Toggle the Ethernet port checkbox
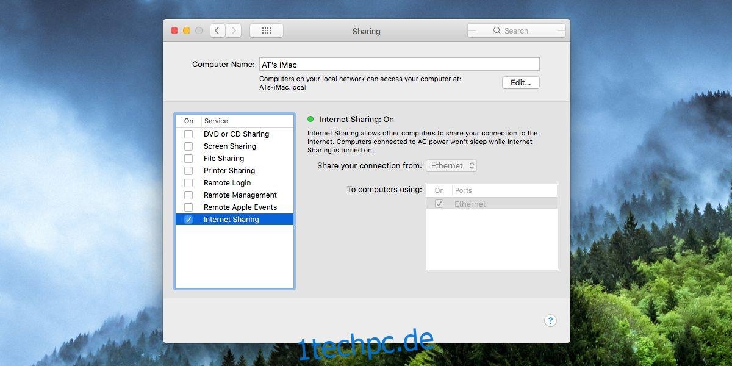Image resolution: width=732 pixels, height=366 pixels. 439,204
